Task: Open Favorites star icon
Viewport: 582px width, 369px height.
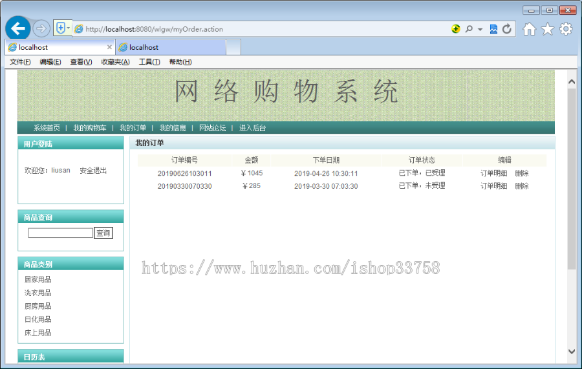Action: (x=548, y=28)
